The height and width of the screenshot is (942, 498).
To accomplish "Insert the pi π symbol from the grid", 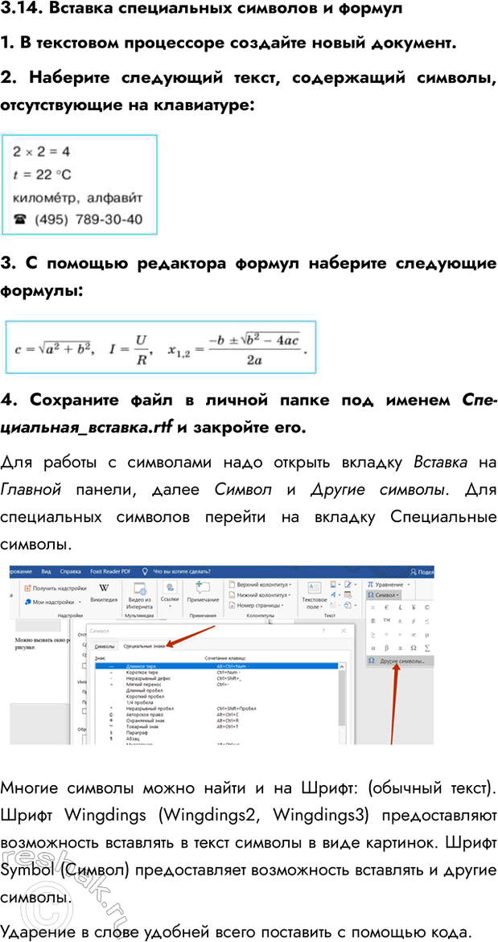I will click(x=400, y=648).
